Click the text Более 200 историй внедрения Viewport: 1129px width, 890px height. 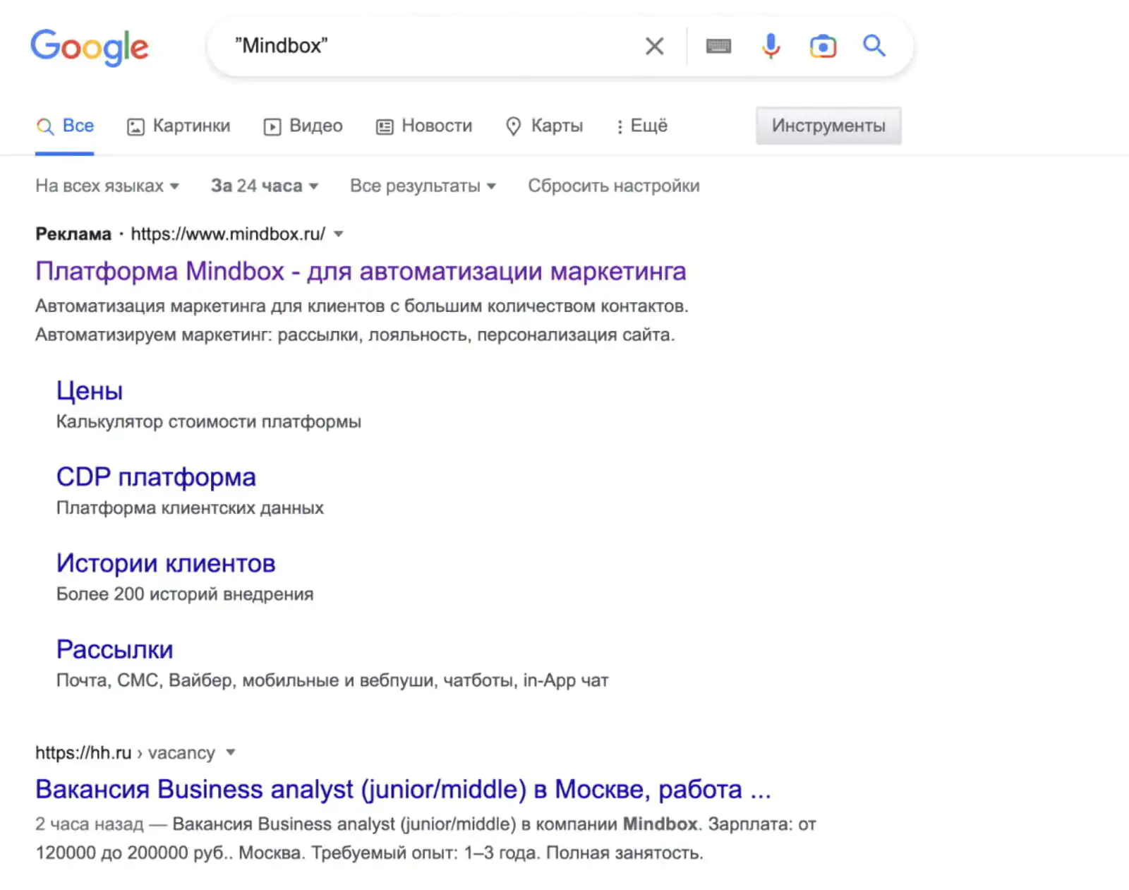click(185, 594)
